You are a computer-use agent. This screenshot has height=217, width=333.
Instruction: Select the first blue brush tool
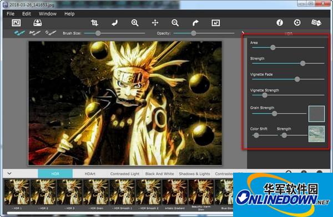[19, 33]
